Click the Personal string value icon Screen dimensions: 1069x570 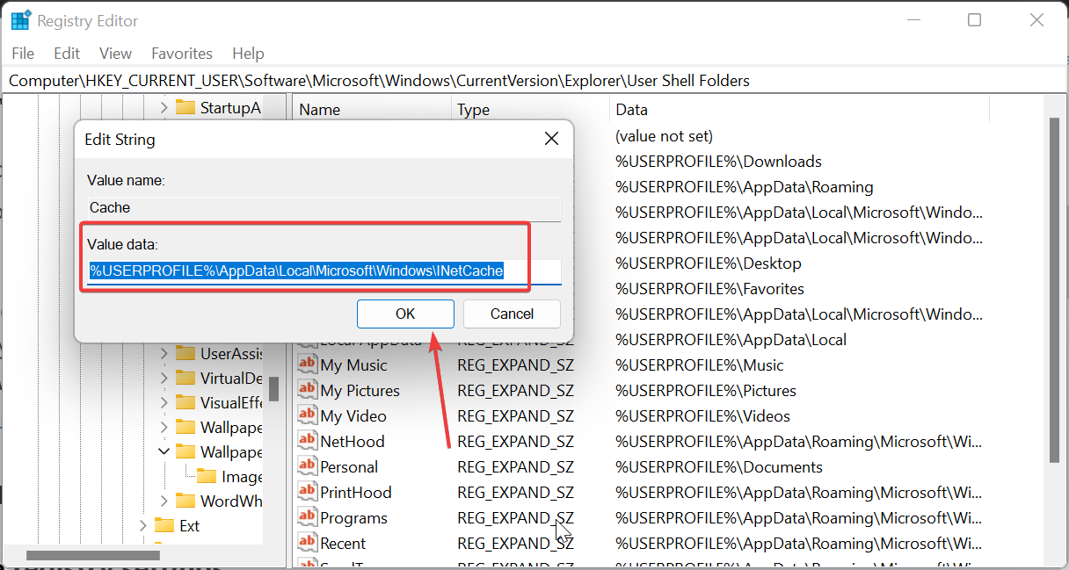tap(307, 466)
